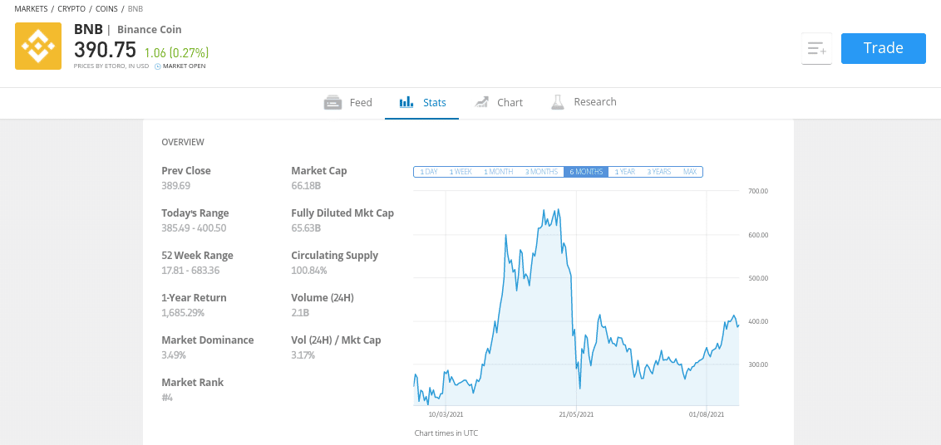941x445 pixels.
Task: Click the market open clock icon
Action: (x=158, y=66)
